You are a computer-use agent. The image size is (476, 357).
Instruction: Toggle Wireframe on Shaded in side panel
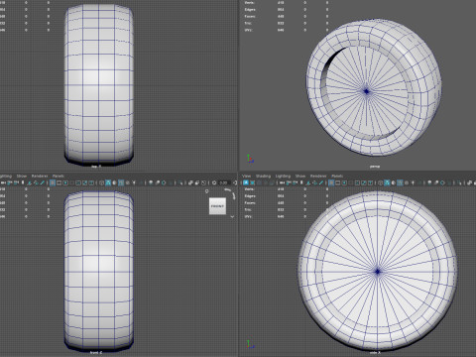[400, 182]
